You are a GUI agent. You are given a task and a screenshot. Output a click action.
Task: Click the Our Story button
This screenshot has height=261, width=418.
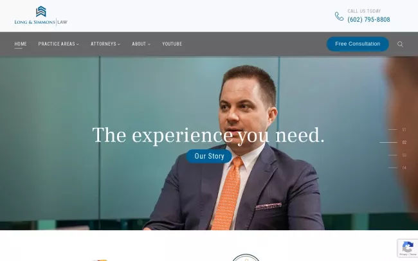click(x=209, y=156)
